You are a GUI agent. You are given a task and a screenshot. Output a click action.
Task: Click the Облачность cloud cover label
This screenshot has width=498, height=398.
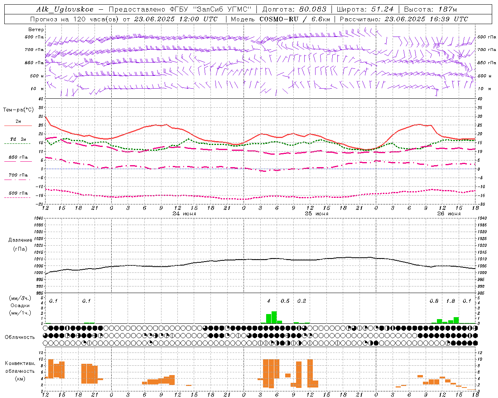[x=20, y=337]
